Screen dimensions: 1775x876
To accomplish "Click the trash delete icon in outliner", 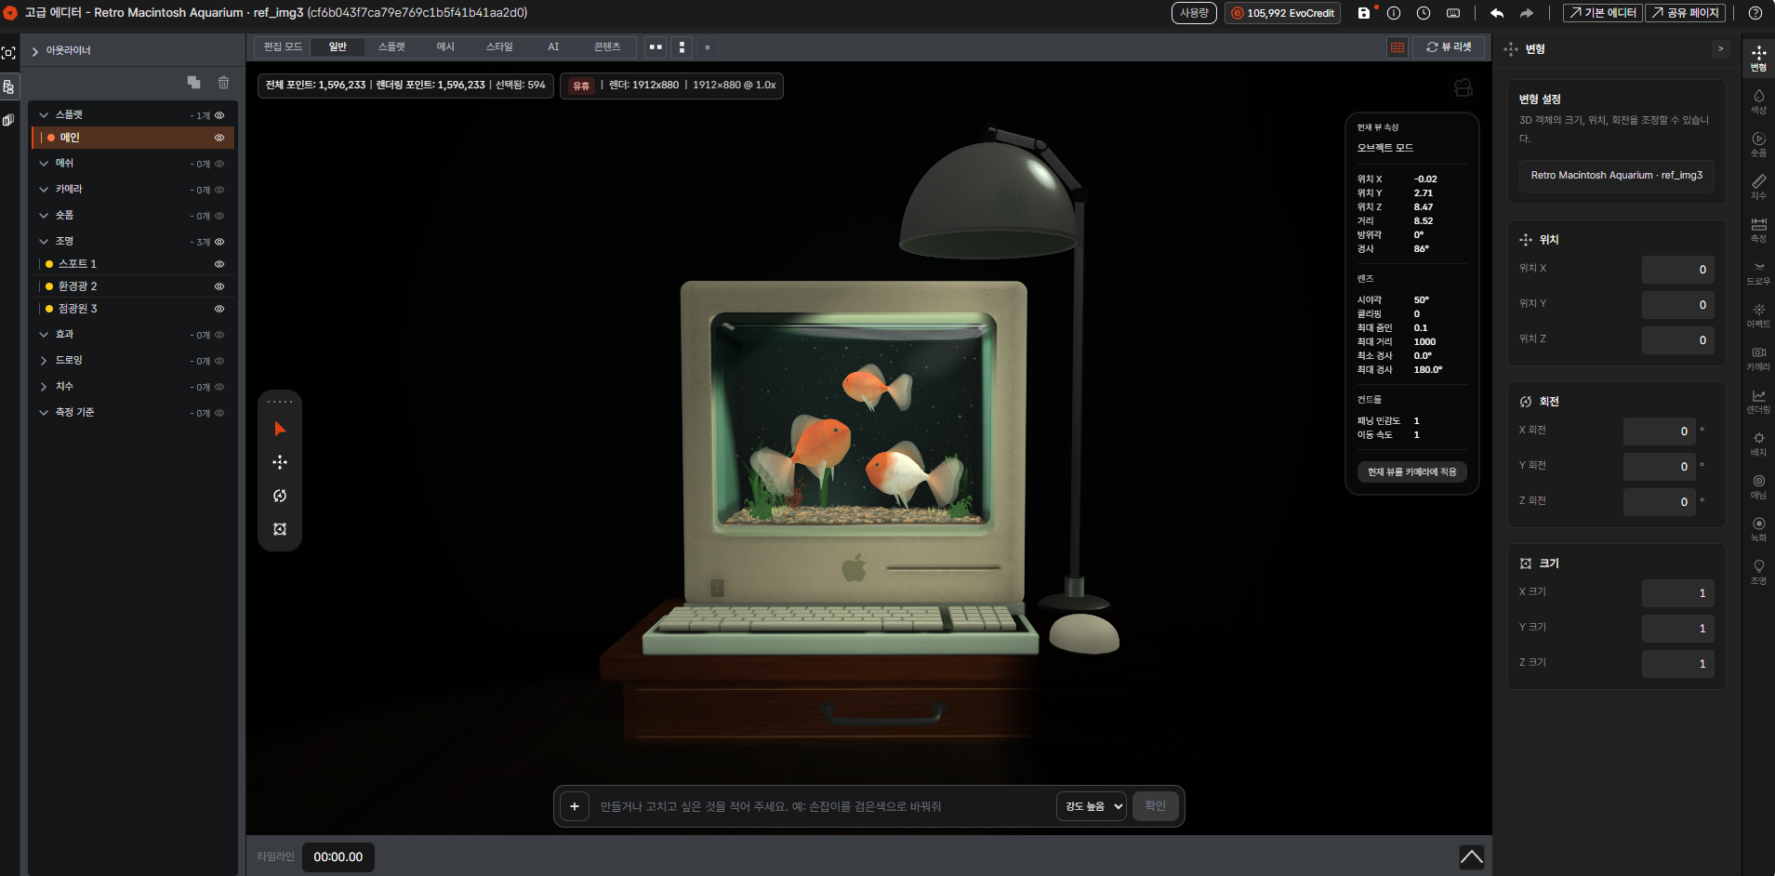I will tap(223, 83).
